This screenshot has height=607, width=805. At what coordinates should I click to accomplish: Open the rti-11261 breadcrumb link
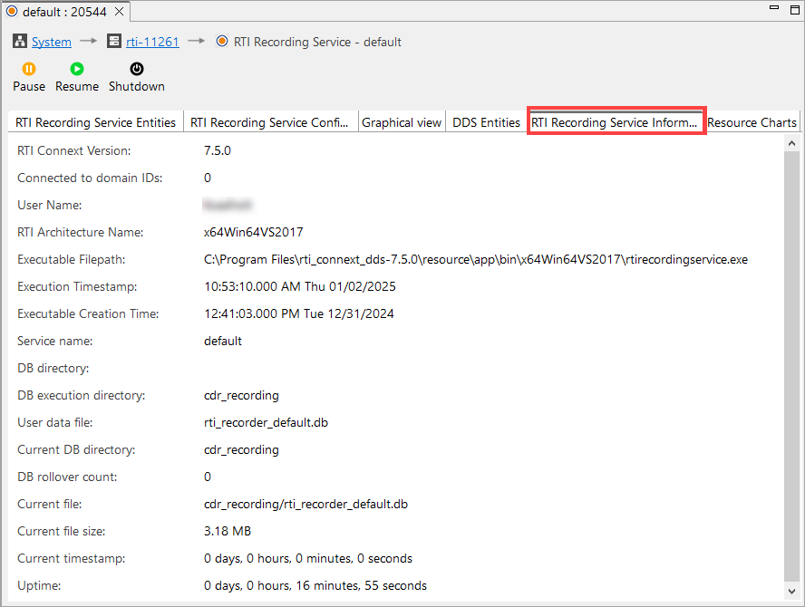(x=152, y=42)
